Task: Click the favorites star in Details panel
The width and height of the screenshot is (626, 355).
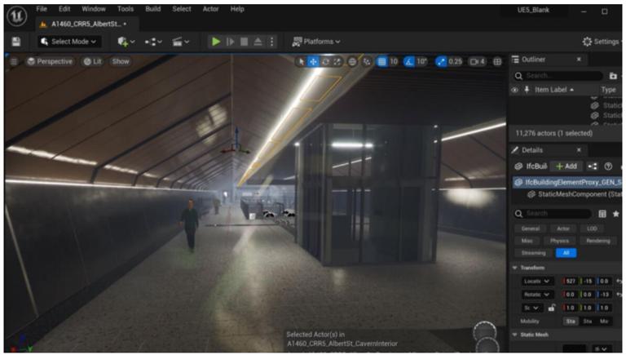Action: [x=615, y=214]
